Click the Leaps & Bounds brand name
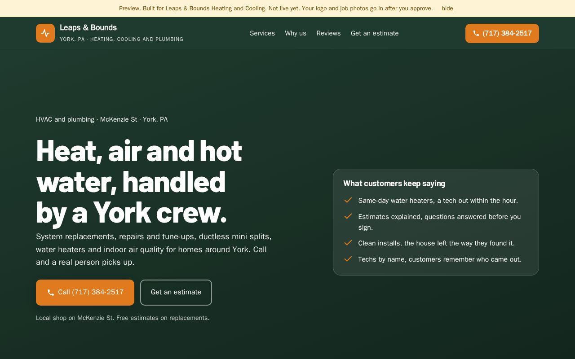This screenshot has height=359, width=575. (88, 28)
